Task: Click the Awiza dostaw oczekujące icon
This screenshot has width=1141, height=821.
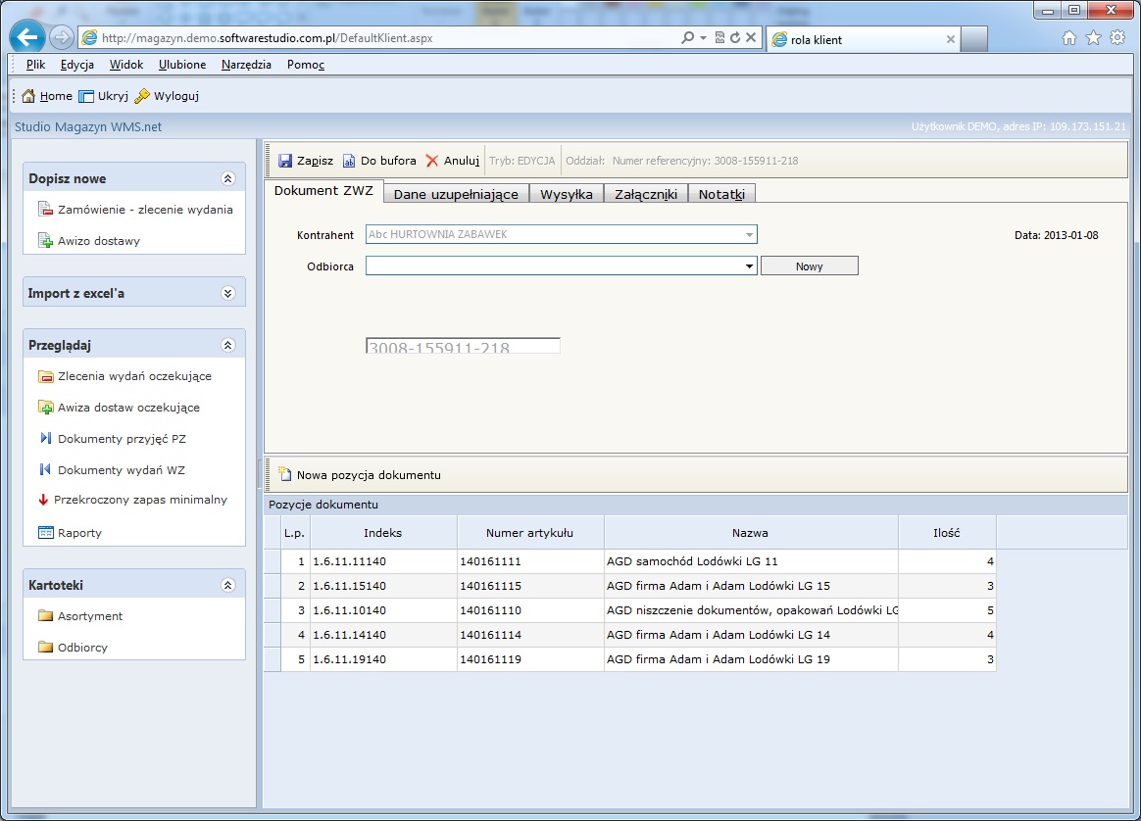Action: click(45, 408)
